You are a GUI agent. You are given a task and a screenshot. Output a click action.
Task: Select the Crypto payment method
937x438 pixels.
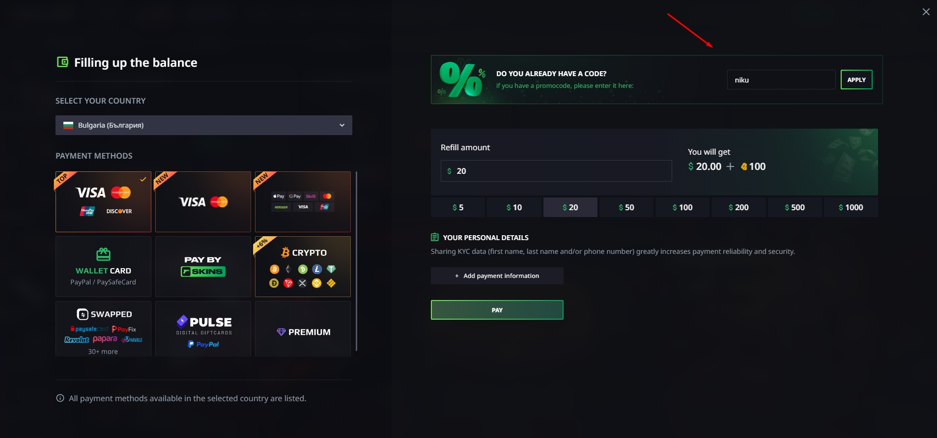coord(303,267)
